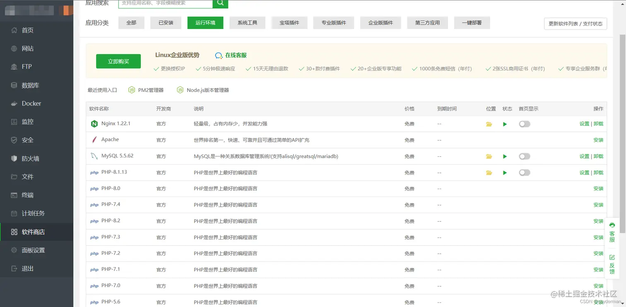Viewport: 626px width, 307px height.
Task: Click the Docker whale icon in sidebar
Action: pos(14,103)
